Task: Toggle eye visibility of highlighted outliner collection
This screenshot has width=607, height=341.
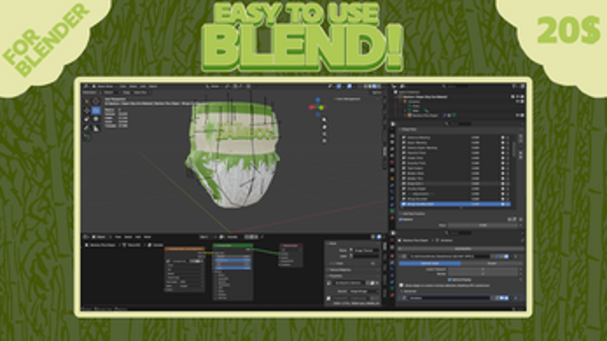Action: pos(517,97)
